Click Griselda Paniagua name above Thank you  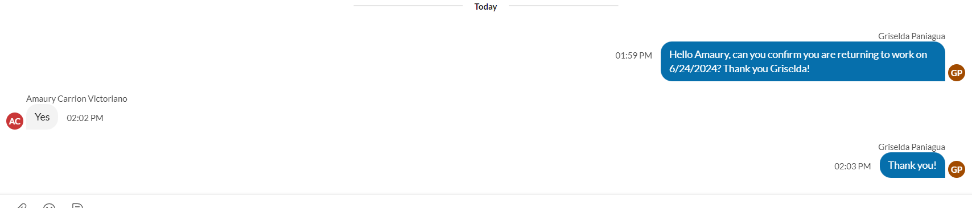point(912,147)
